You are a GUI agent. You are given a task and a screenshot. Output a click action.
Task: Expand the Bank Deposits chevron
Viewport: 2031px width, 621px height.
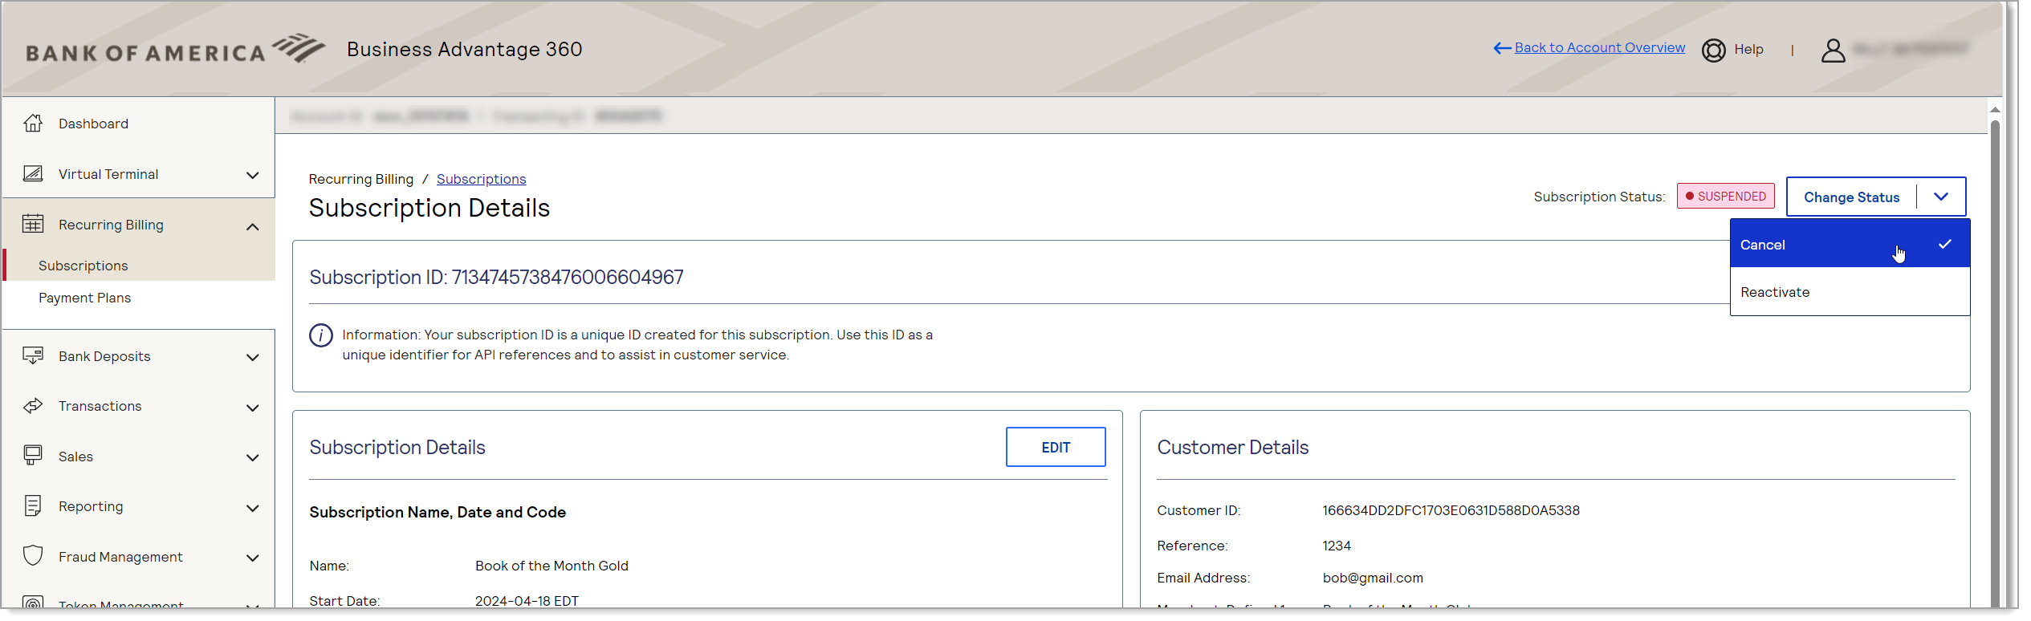(253, 357)
